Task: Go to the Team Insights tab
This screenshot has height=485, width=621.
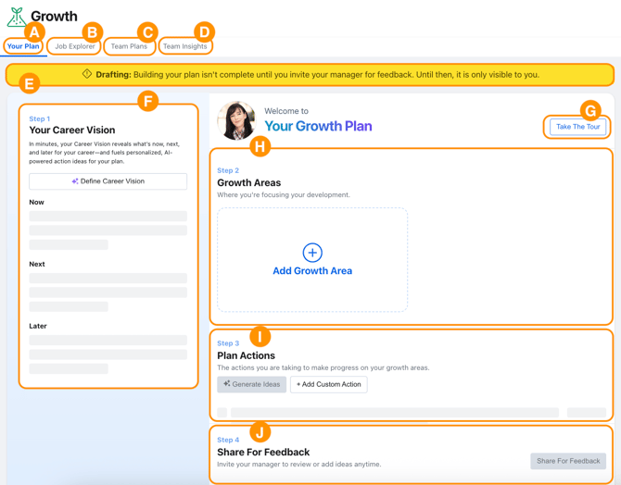Action: point(185,46)
